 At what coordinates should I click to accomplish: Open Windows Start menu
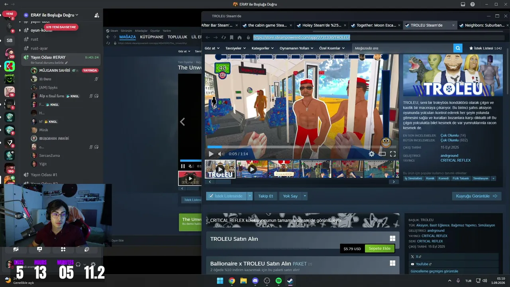(220, 281)
